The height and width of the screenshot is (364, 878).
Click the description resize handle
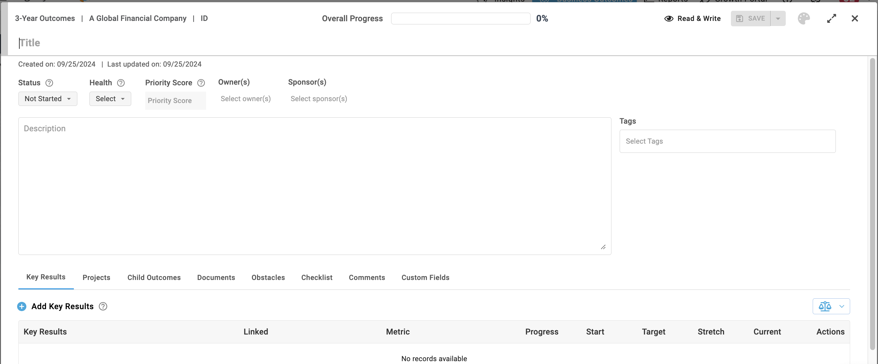pyautogui.click(x=603, y=247)
